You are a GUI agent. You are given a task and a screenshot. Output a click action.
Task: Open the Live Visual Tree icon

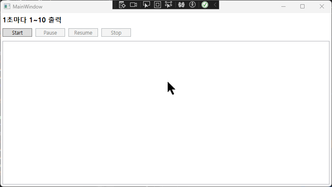(x=122, y=5)
